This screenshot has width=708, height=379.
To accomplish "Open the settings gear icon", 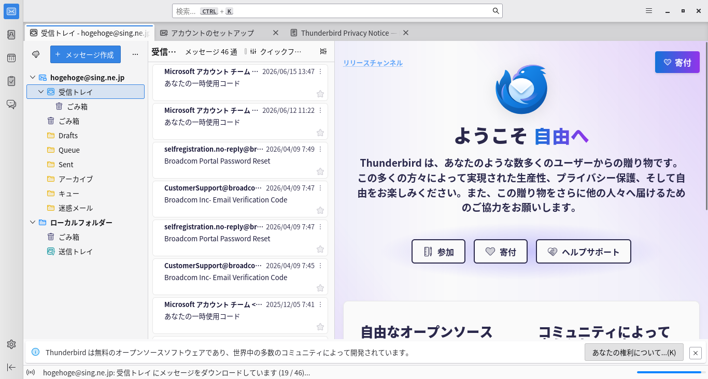I will [11, 344].
